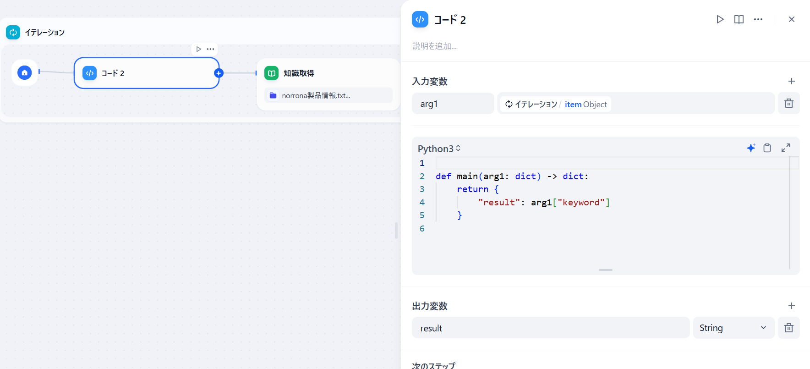Open the help book icon in panel header
The width and height of the screenshot is (810, 369).
(x=739, y=19)
